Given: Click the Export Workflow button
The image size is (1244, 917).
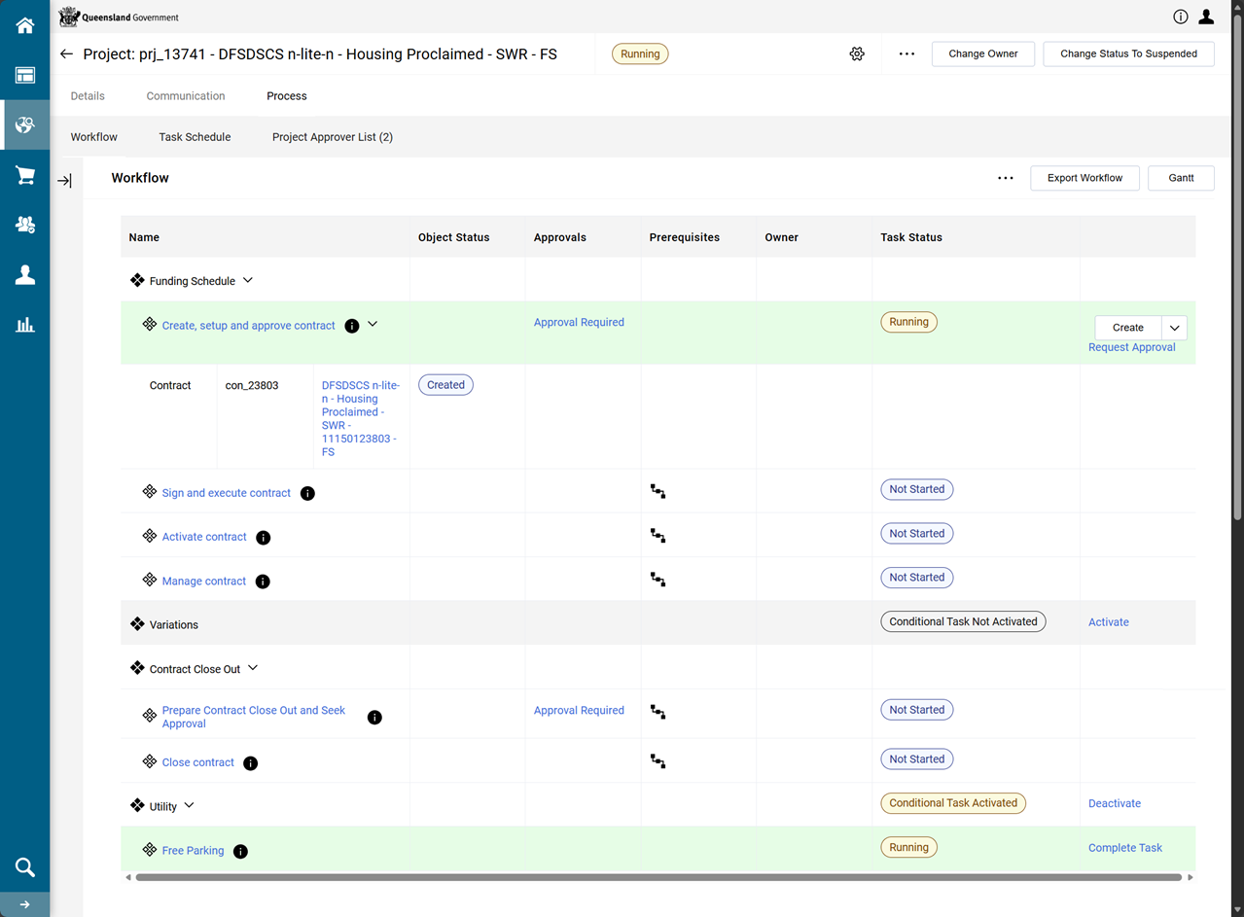Looking at the screenshot, I should [1084, 178].
